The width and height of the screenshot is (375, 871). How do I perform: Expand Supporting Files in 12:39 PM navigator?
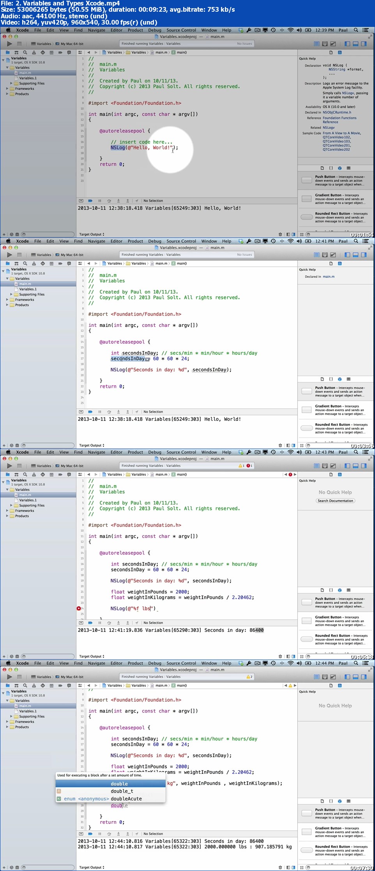coord(11,83)
